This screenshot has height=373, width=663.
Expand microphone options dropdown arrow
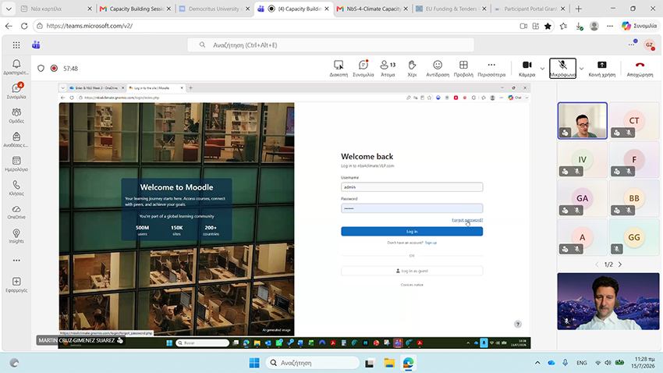(581, 69)
